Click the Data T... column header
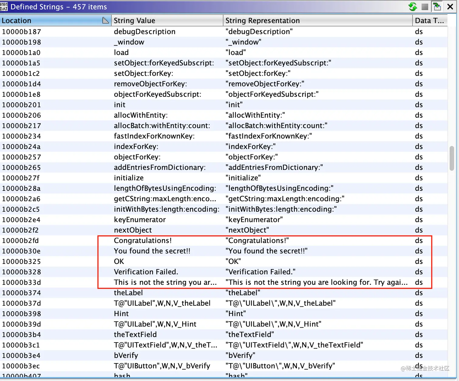The width and height of the screenshot is (459, 381). point(430,20)
